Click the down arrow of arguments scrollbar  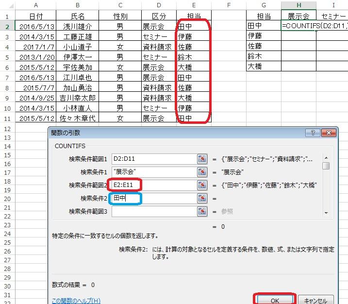coord(326,212)
